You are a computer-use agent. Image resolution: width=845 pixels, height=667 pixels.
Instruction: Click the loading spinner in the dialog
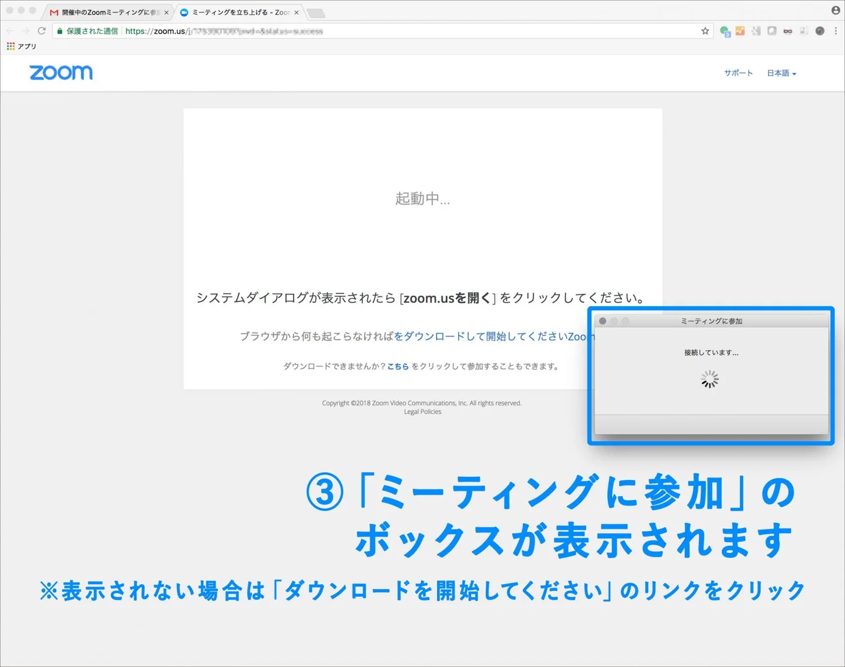click(x=710, y=379)
